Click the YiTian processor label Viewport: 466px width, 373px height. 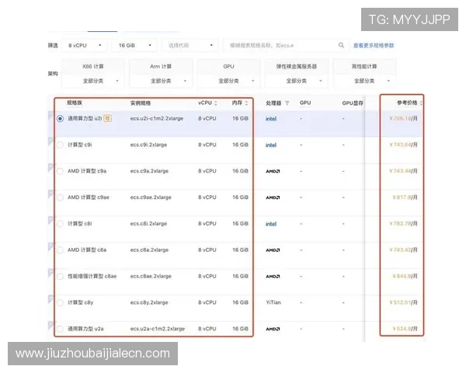[x=273, y=302]
